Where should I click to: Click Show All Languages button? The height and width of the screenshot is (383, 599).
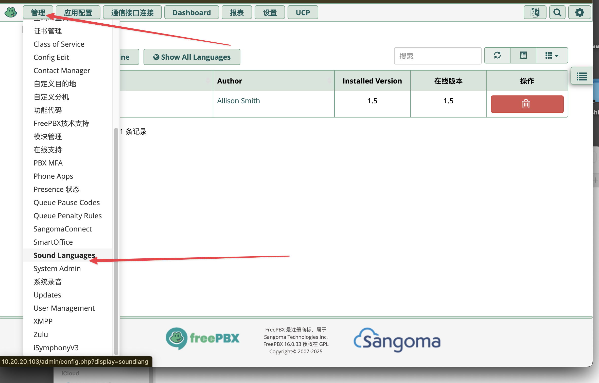(x=192, y=57)
